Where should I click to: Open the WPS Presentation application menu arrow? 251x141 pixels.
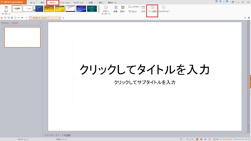click(26, 2)
